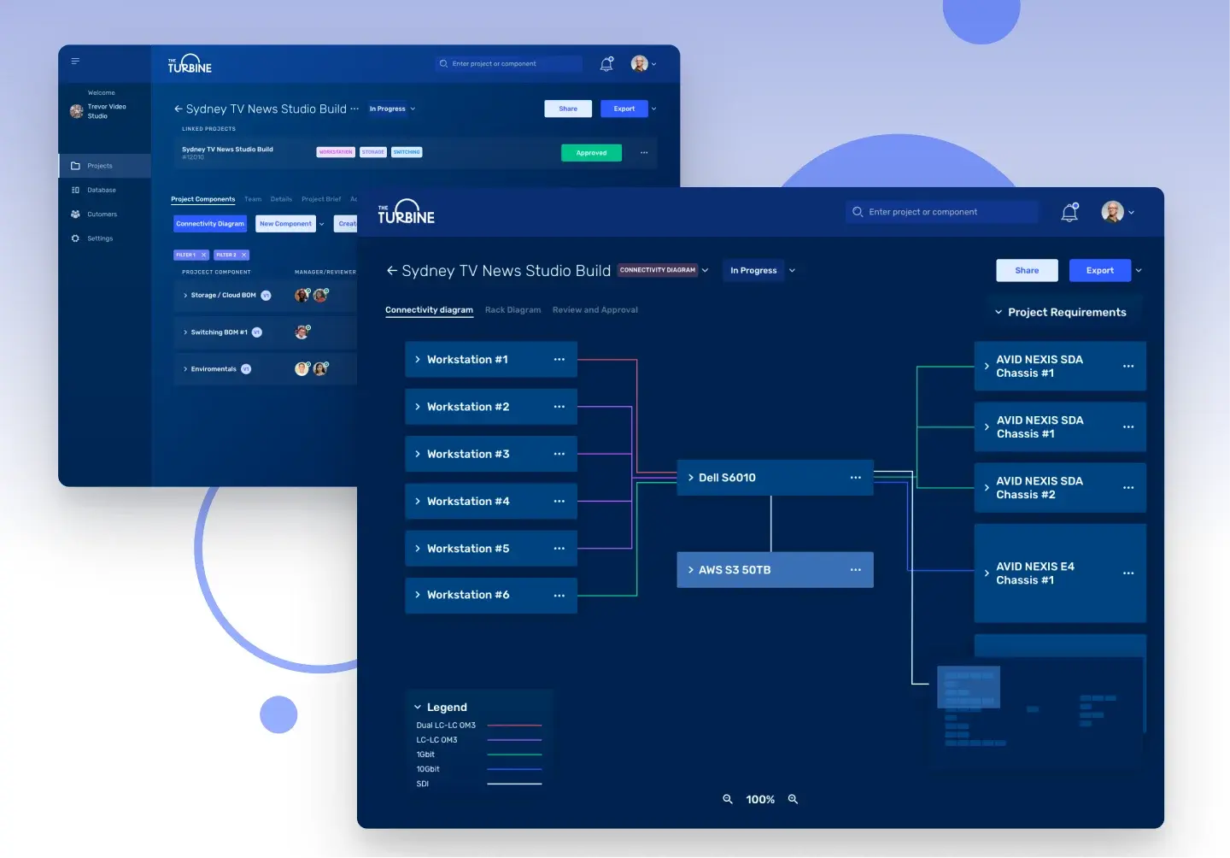Go back via arrow in front window title

[392, 270]
